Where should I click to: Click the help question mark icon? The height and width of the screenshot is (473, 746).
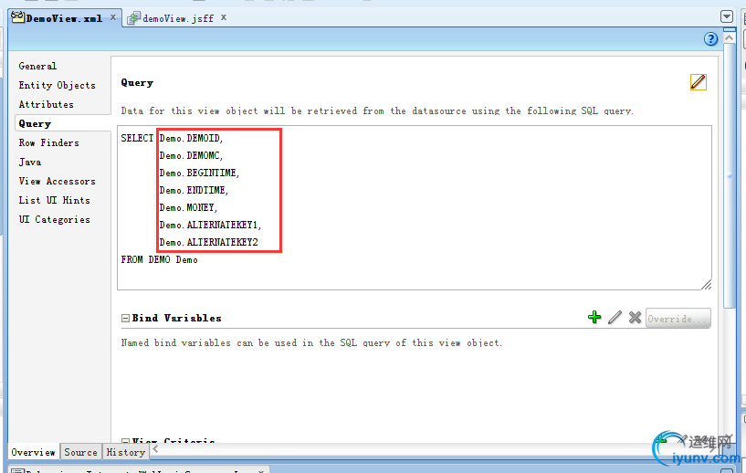[710, 39]
